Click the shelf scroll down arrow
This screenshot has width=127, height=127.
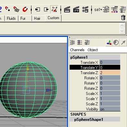(x=122, y=31)
